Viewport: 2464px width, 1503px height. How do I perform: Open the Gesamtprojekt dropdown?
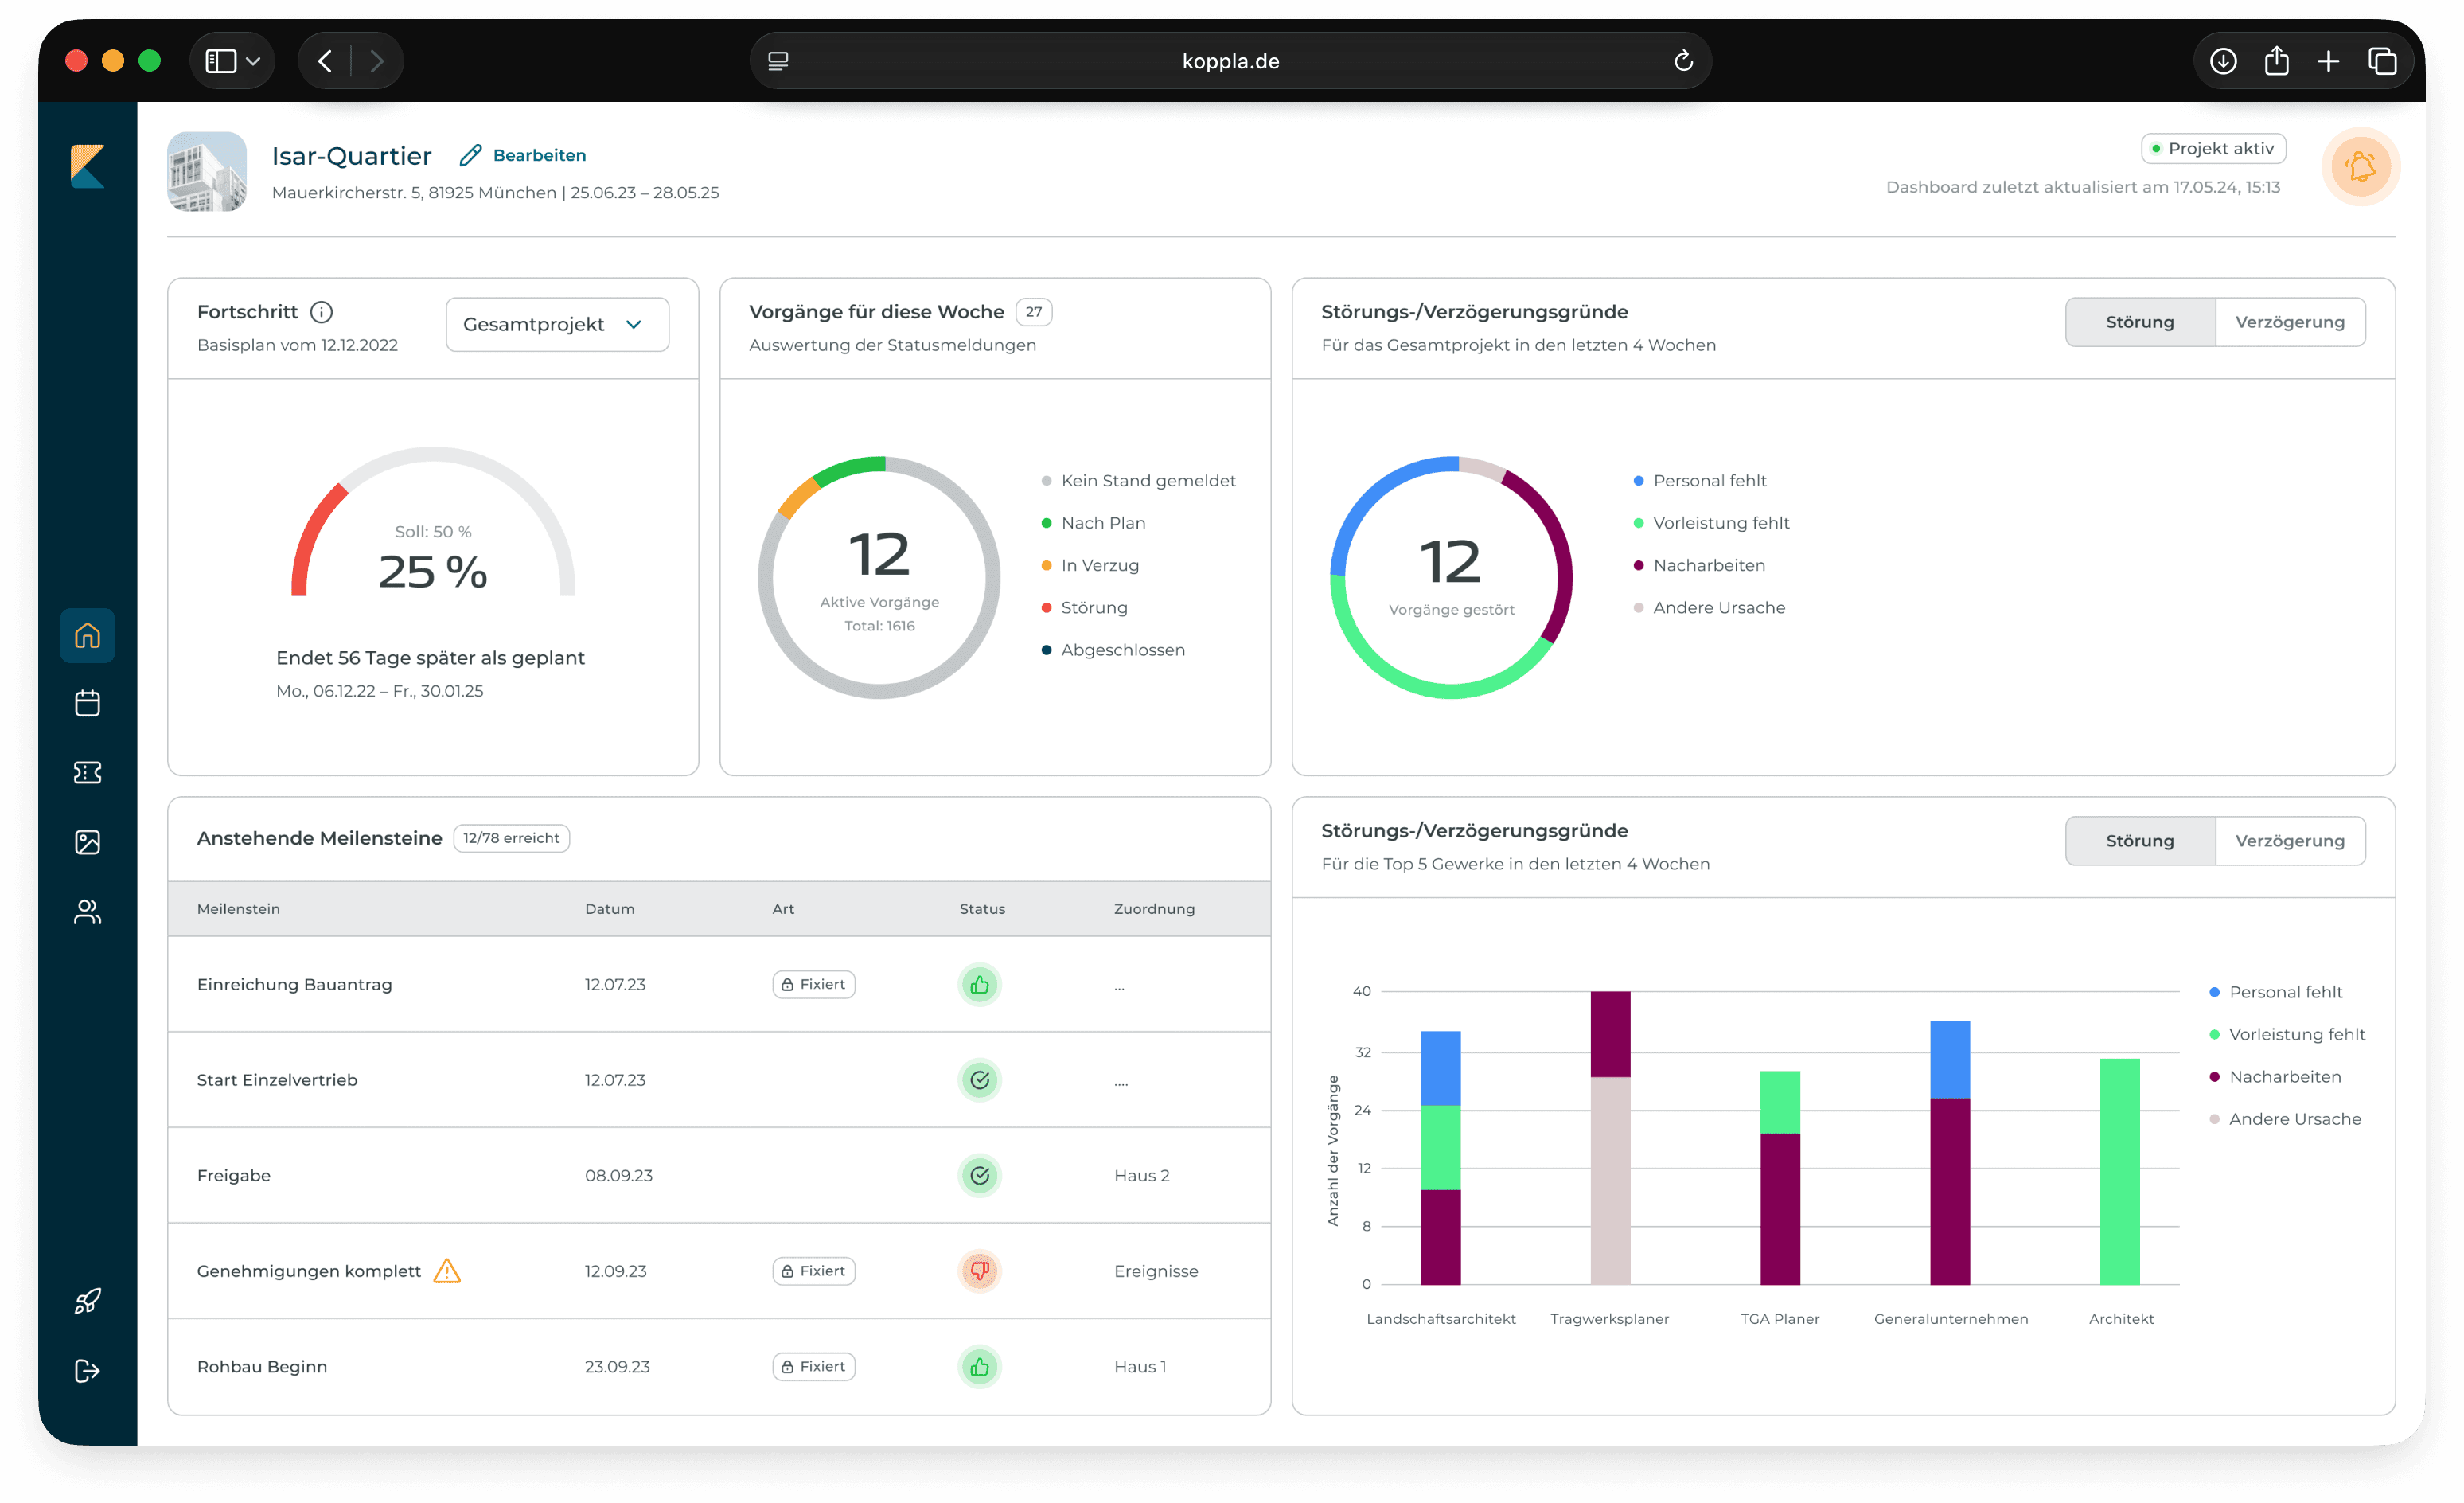557,324
